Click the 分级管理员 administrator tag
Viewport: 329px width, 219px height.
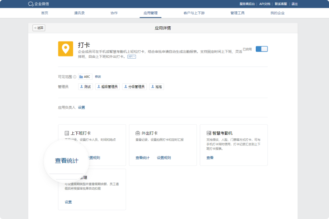pyautogui.click(x=135, y=87)
